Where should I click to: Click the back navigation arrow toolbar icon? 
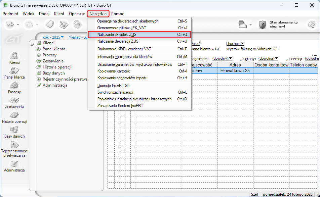tap(10, 24)
